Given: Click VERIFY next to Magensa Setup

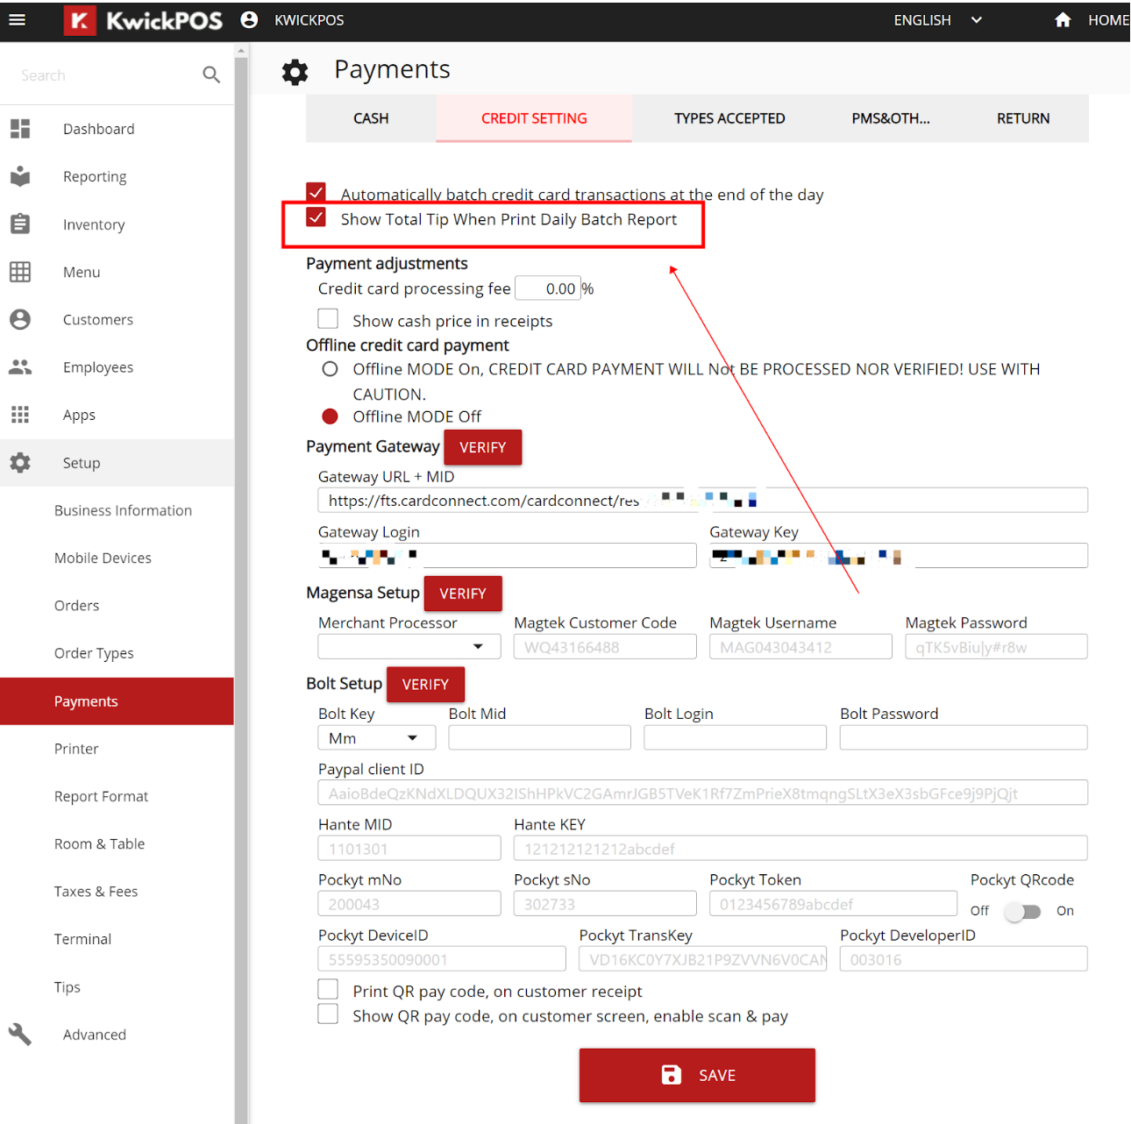Looking at the screenshot, I should coord(463,594).
